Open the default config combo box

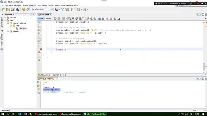click(x=43, y=9)
